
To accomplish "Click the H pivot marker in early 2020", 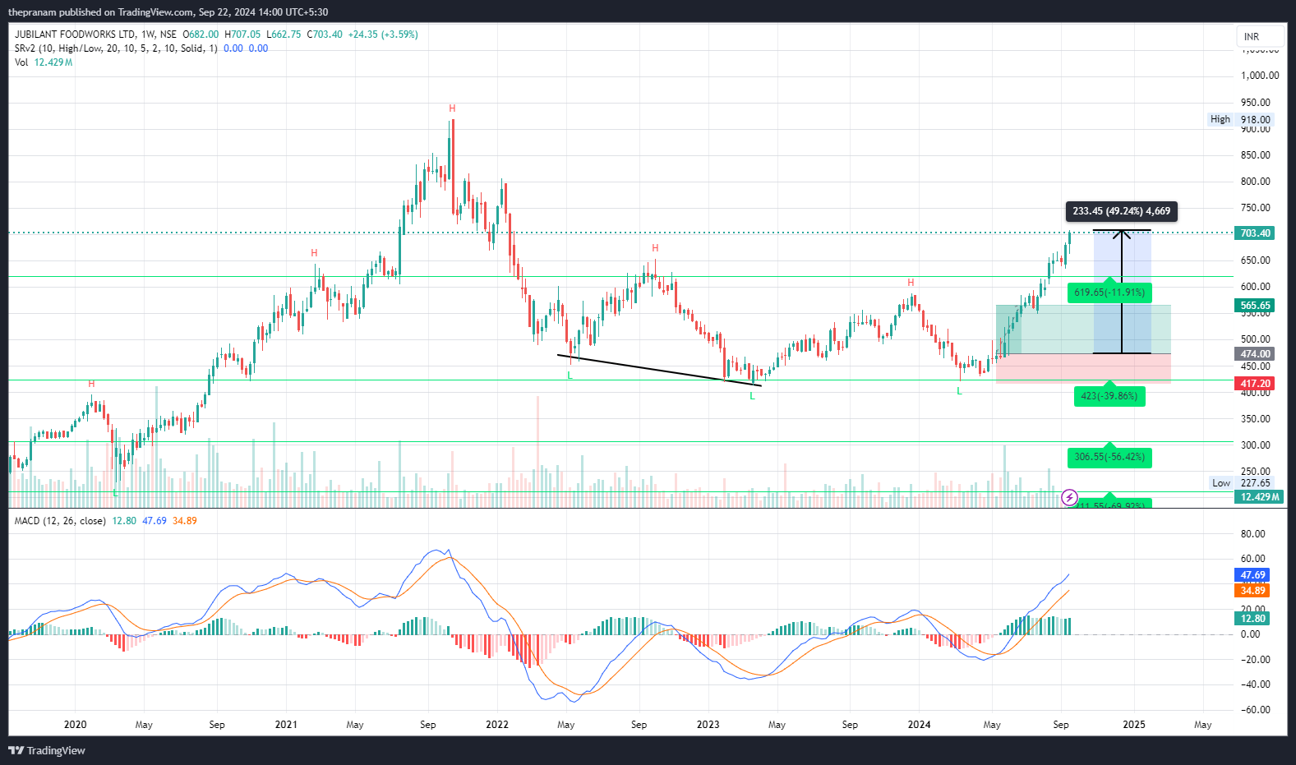I will click(x=91, y=385).
